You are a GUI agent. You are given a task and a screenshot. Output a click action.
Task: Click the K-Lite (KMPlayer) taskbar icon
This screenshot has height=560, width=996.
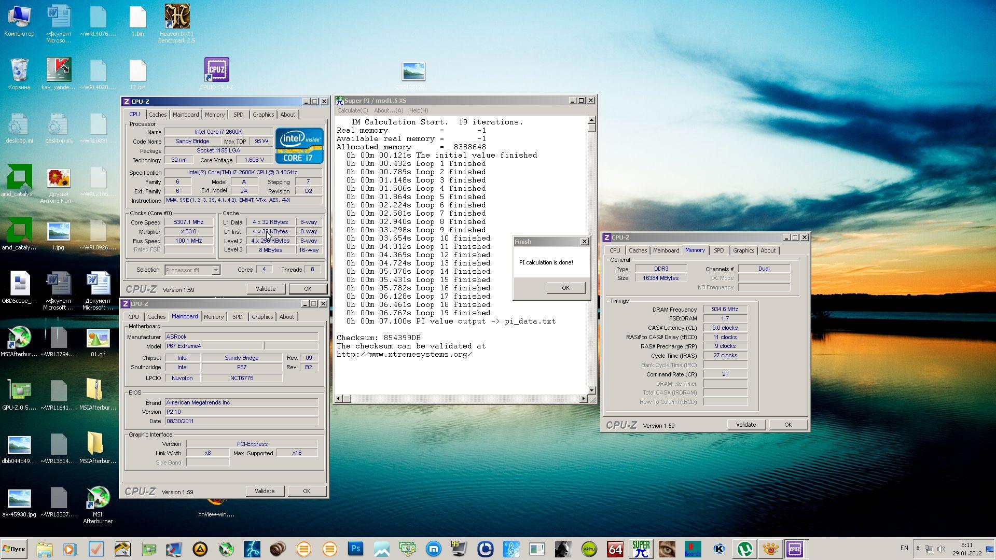(x=718, y=549)
